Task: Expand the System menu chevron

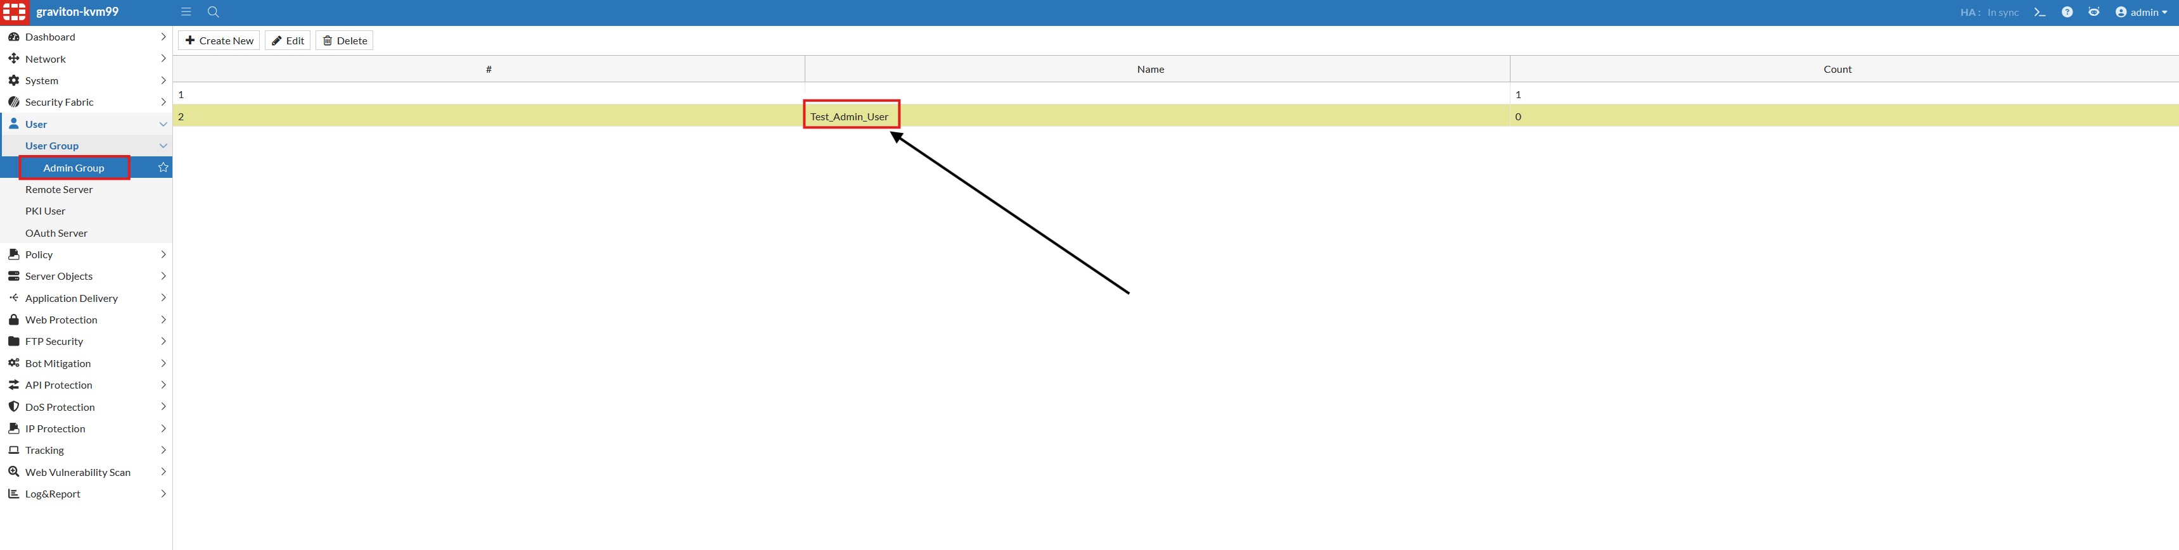Action: [163, 80]
